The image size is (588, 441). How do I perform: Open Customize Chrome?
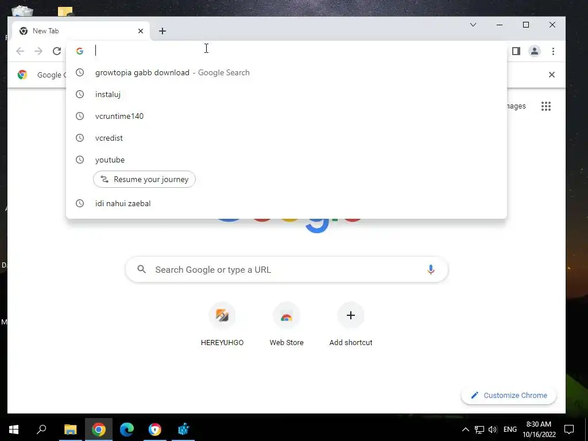tap(509, 395)
